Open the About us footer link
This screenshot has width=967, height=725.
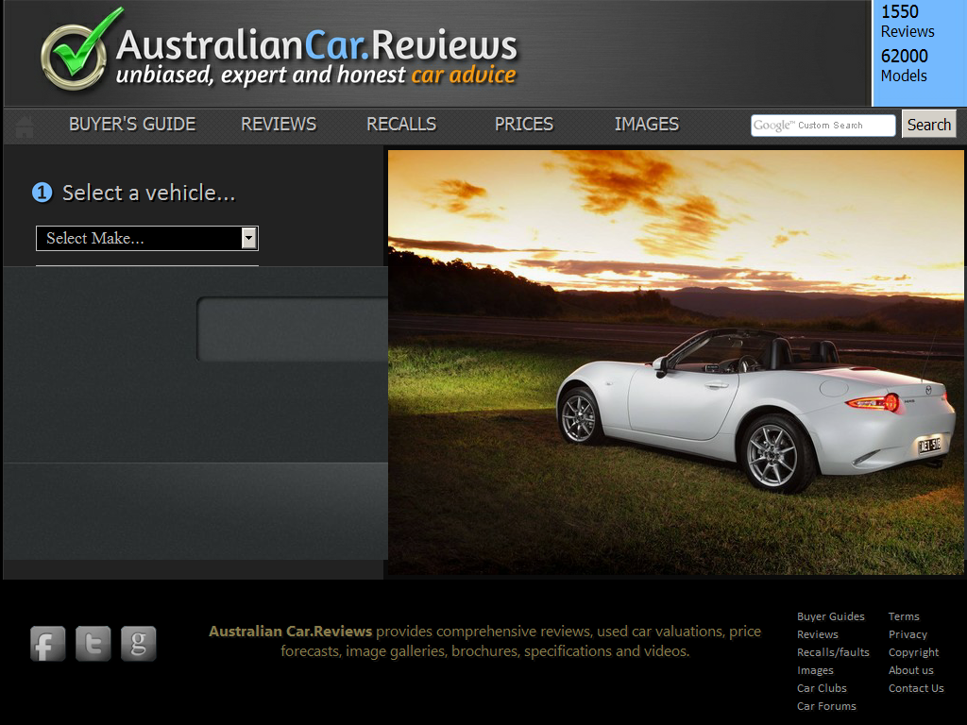[911, 670]
